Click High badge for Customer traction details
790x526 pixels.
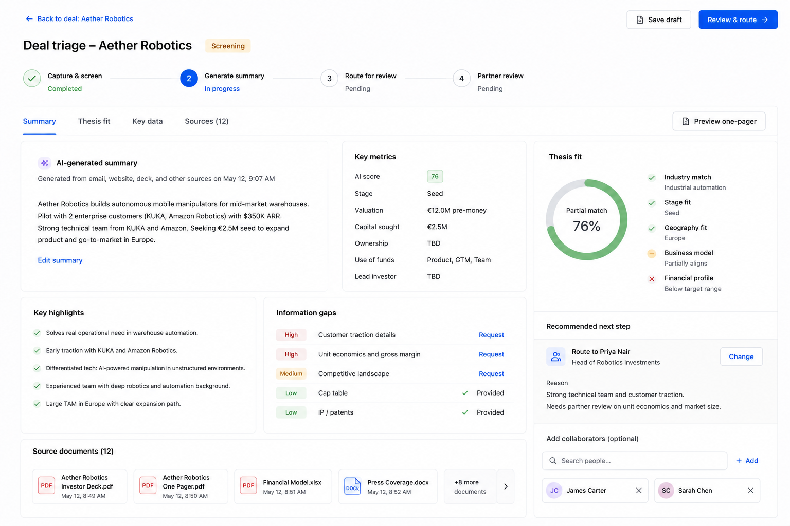pyautogui.click(x=291, y=335)
